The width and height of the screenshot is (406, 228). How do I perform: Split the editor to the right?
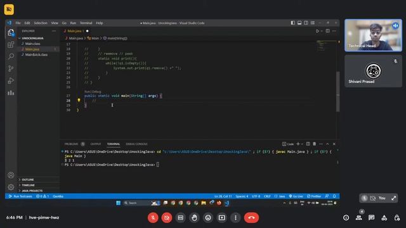[x=327, y=31]
